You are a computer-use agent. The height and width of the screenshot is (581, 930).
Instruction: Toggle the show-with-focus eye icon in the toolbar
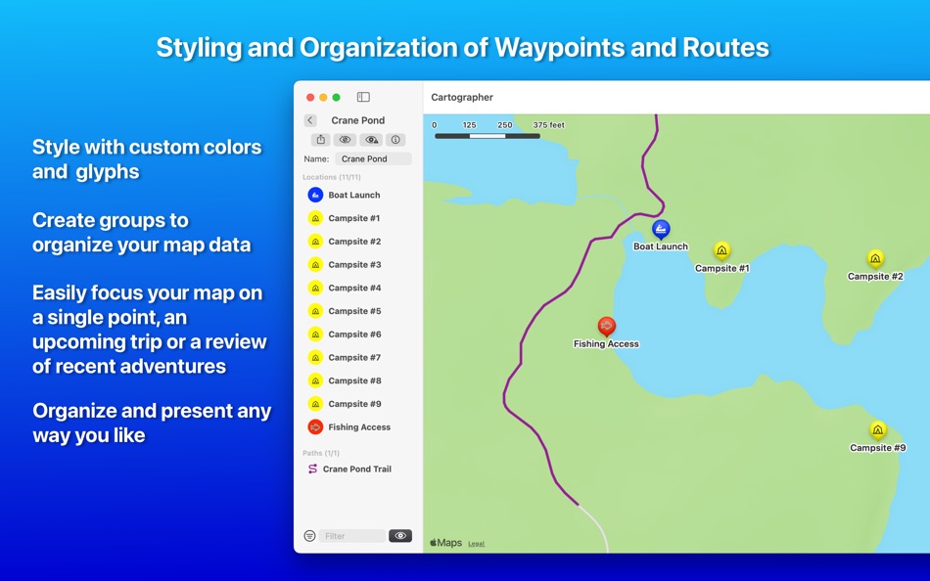coord(371,140)
